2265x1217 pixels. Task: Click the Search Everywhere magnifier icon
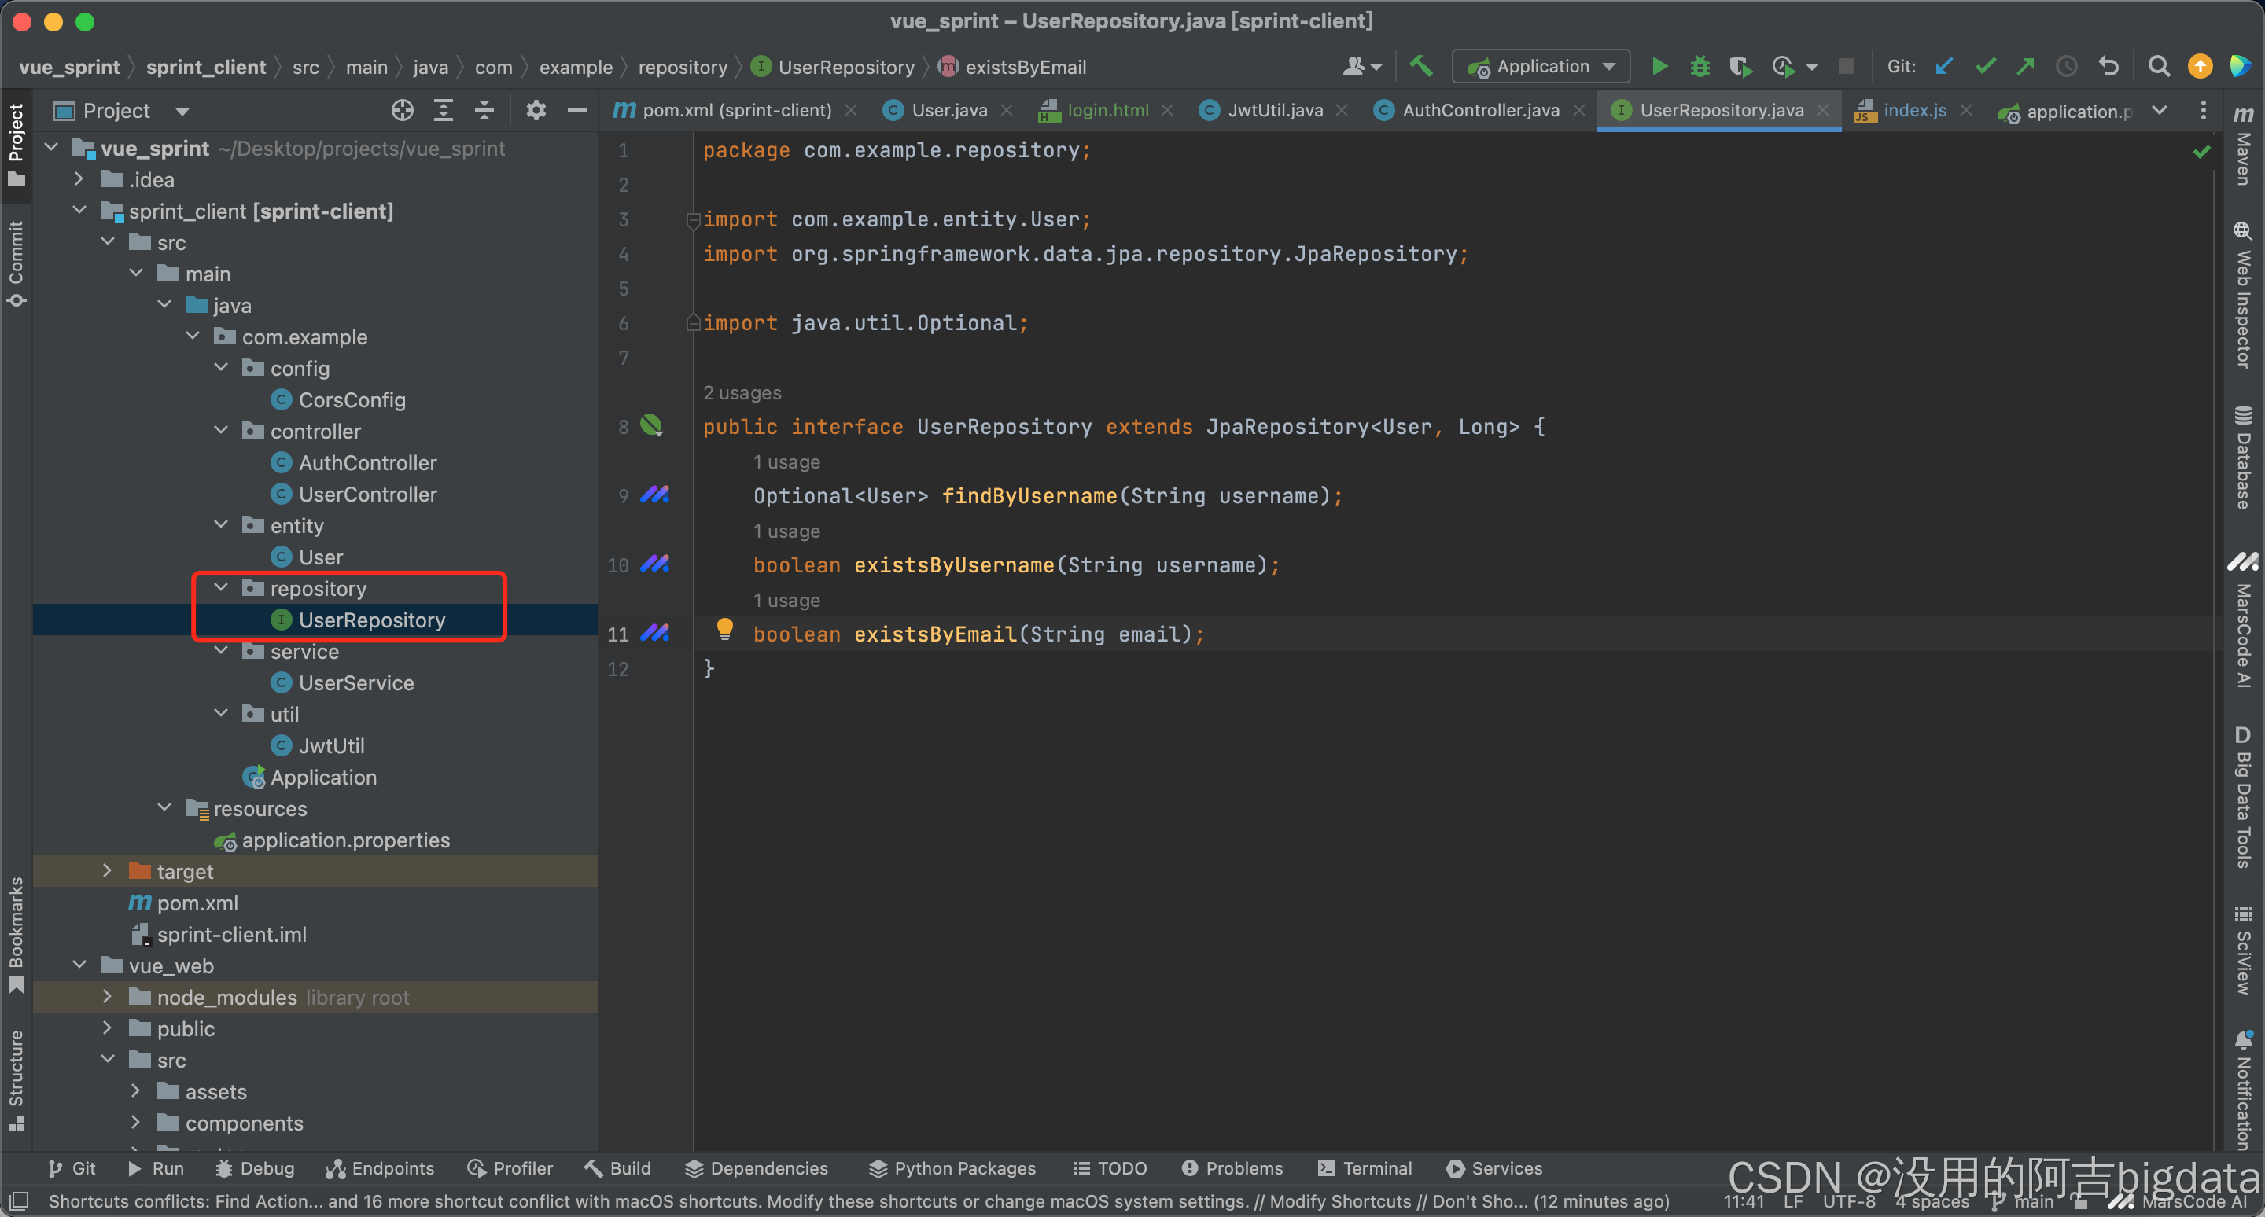coord(2158,67)
